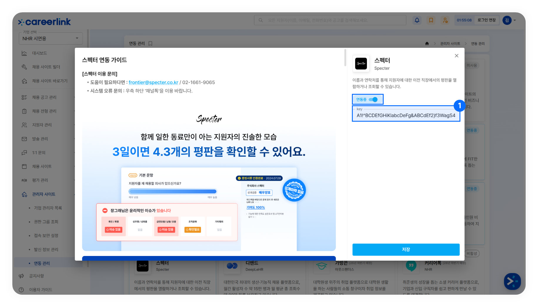Click the dashboard chart icon

pos(24,53)
